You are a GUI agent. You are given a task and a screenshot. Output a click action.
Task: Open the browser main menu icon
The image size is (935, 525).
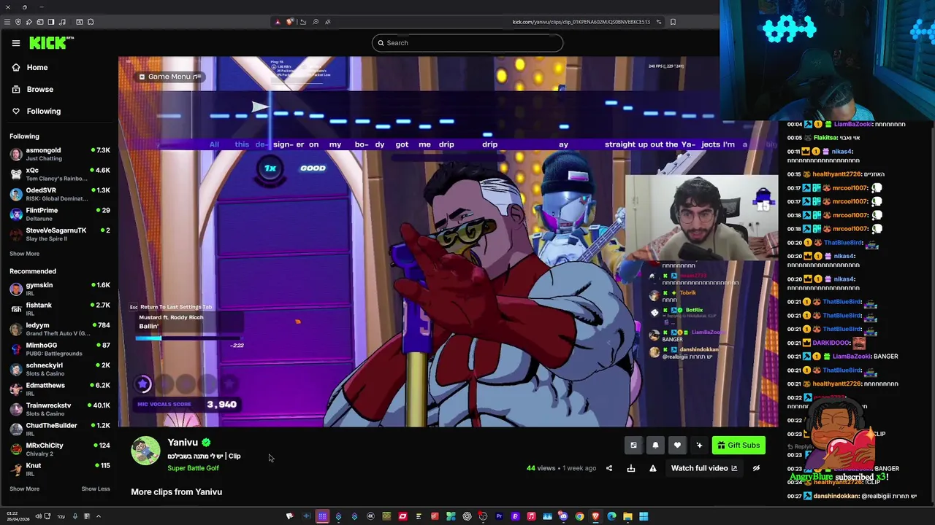(x=7, y=22)
